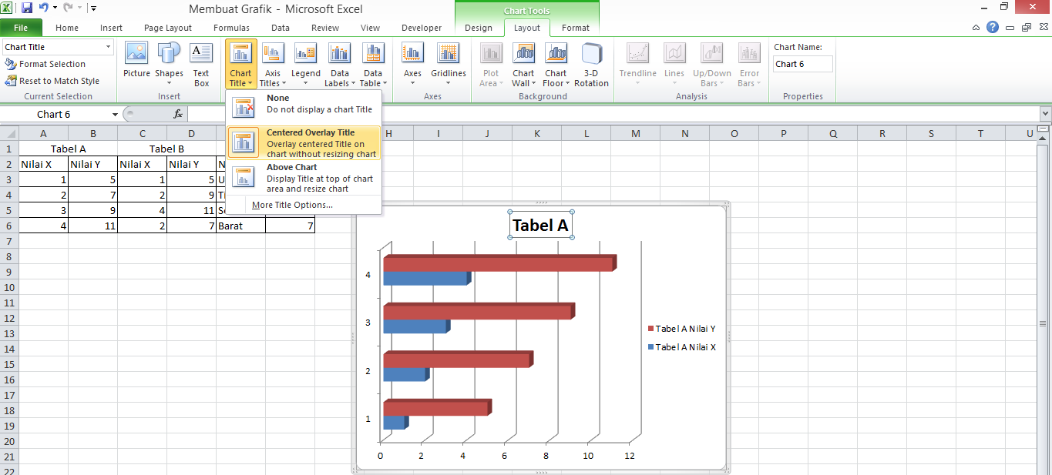Open the chart elements selection dropdown
The height and width of the screenshot is (475, 1052).
pos(58,47)
